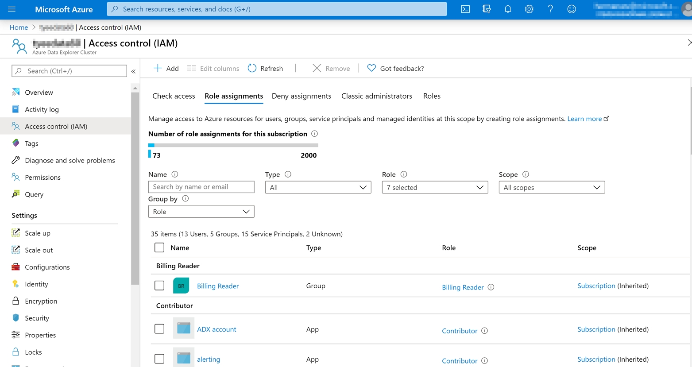This screenshot has width=692, height=367.
Task: Focus the sidebar Search (Ctrl+/) field
Action: [x=69, y=71]
